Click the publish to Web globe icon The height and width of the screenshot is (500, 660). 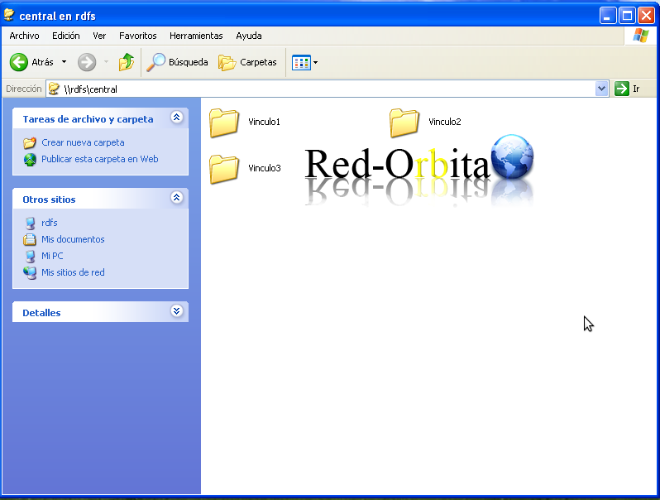[x=30, y=160]
